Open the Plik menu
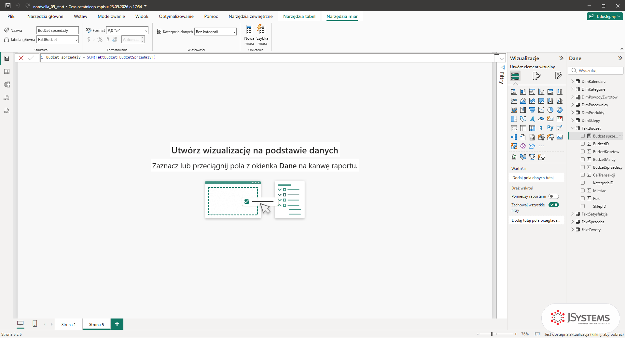Image resolution: width=625 pixels, height=338 pixels. pos(11,16)
